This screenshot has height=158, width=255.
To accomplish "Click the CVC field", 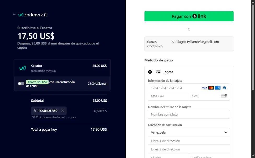I will click(x=210, y=96).
